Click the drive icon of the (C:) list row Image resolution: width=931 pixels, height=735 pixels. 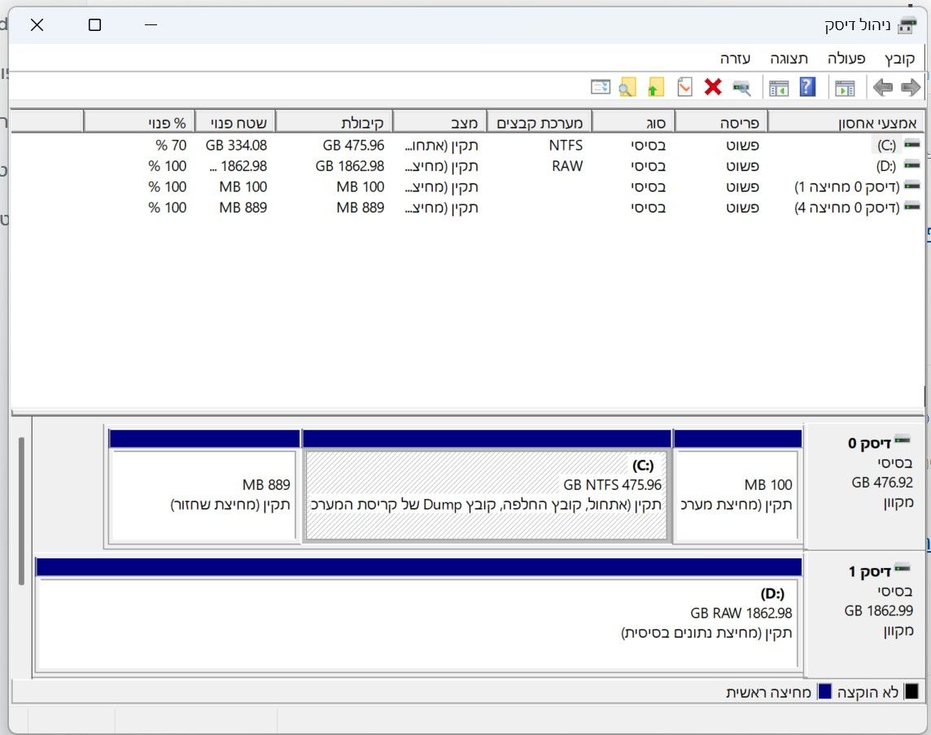(912, 144)
